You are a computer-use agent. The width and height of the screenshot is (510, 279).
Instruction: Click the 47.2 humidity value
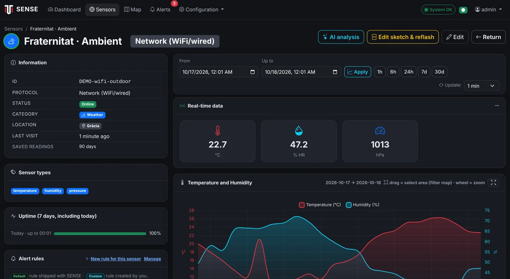pyautogui.click(x=299, y=145)
